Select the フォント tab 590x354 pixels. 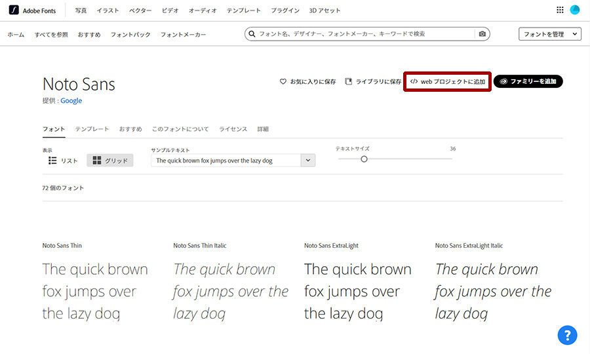[x=54, y=129]
